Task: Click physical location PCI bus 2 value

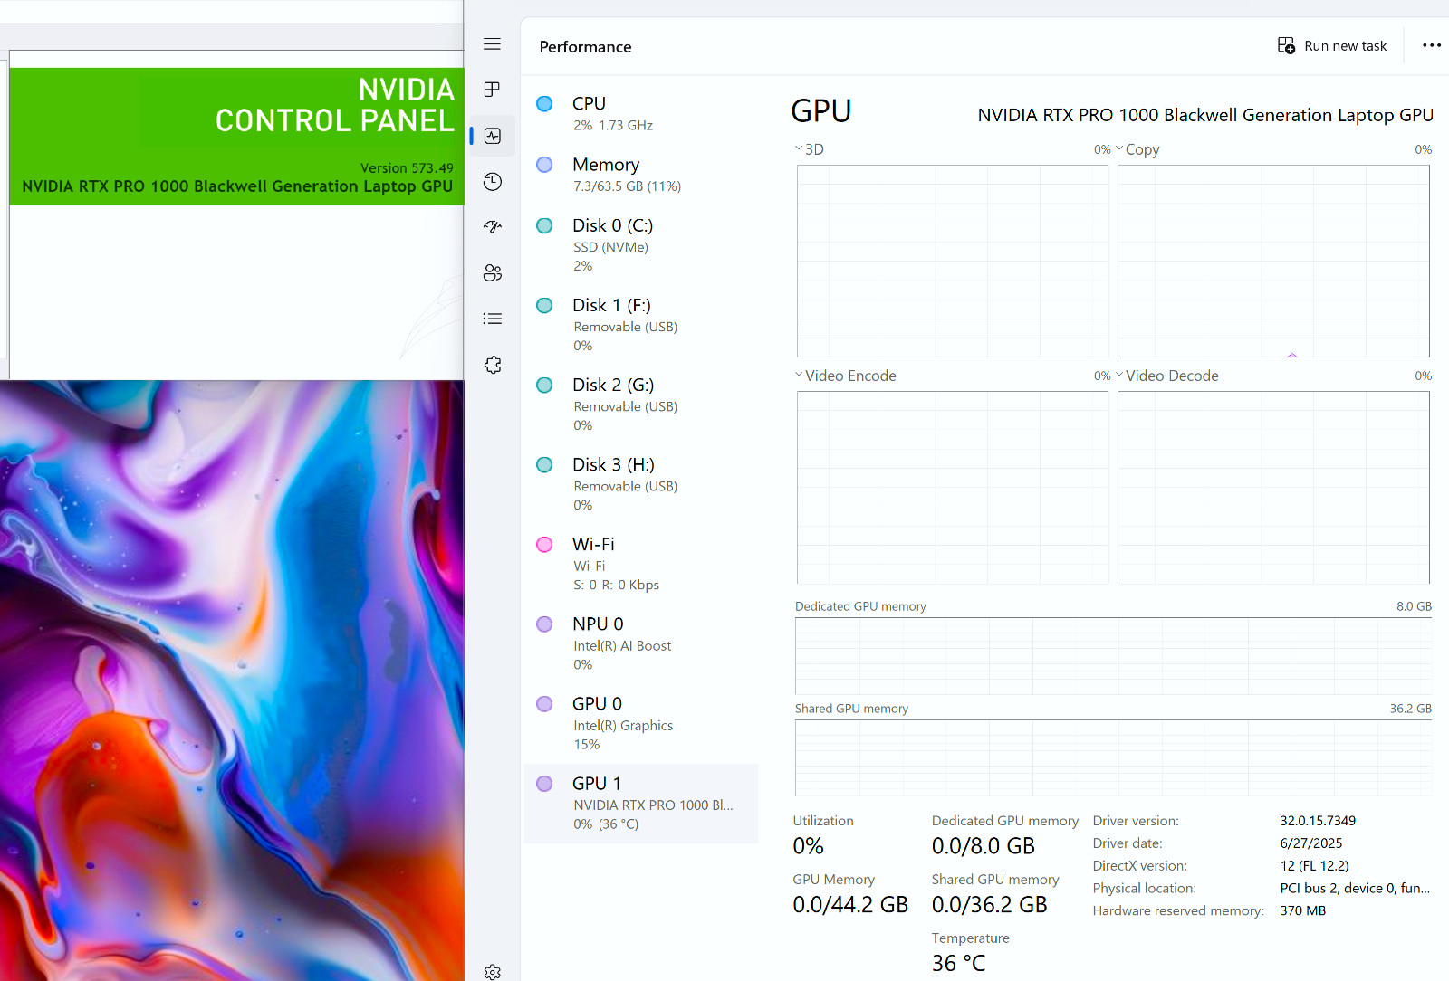Action: point(1355,889)
